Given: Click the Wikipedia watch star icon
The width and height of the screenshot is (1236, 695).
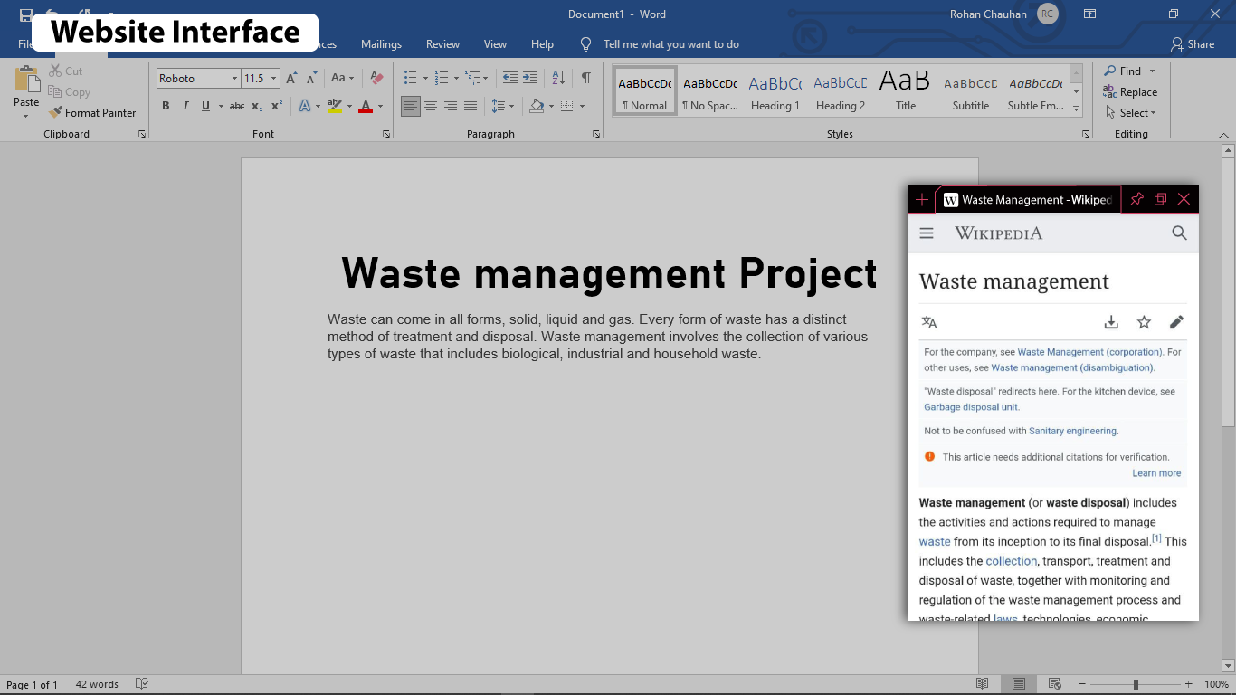Looking at the screenshot, I should (1144, 322).
